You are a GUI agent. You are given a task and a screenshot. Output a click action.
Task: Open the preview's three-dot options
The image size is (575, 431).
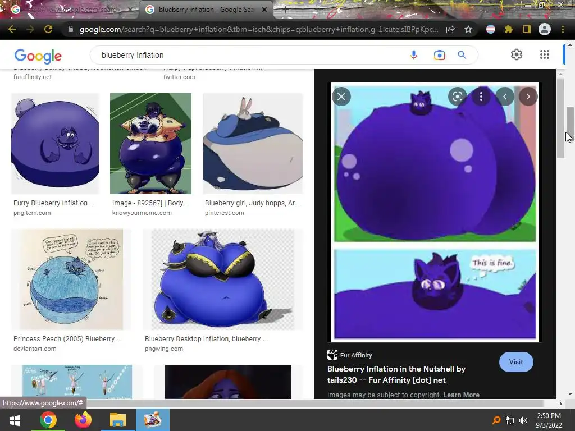tap(481, 97)
